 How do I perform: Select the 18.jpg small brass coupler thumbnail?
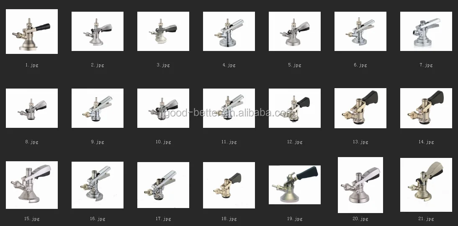tap(229, 185)
